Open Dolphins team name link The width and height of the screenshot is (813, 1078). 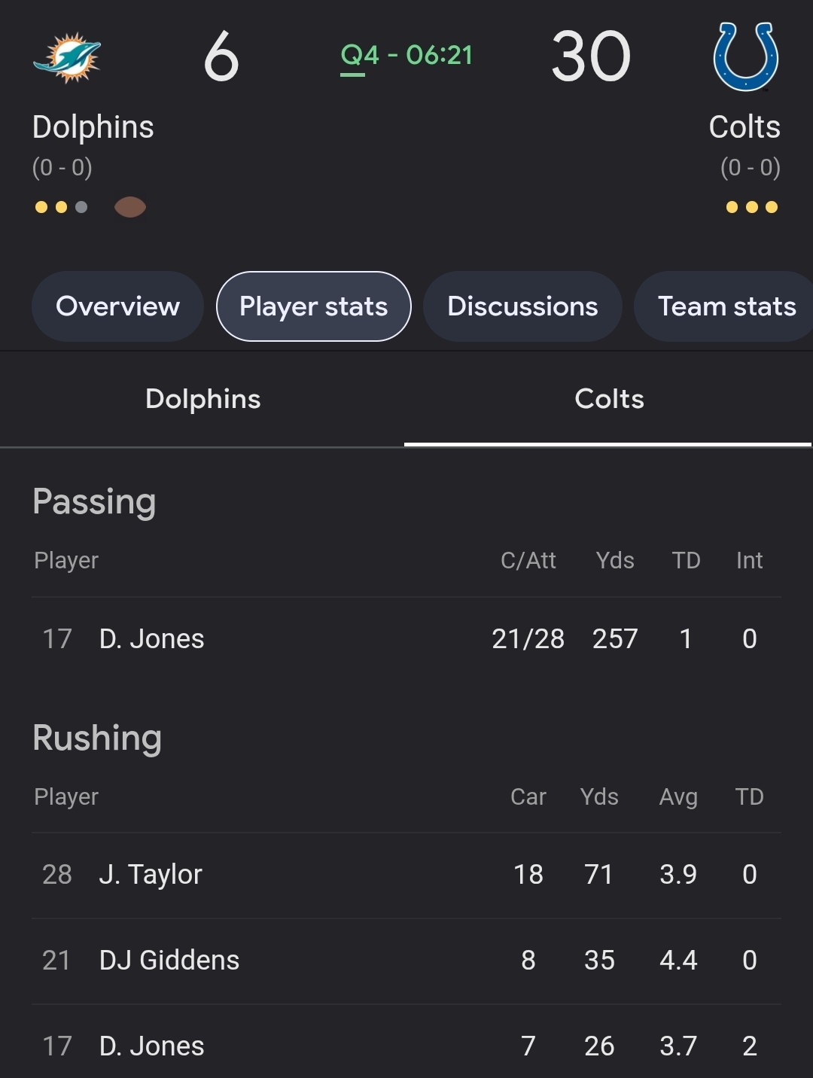click(x=93, y=127)
